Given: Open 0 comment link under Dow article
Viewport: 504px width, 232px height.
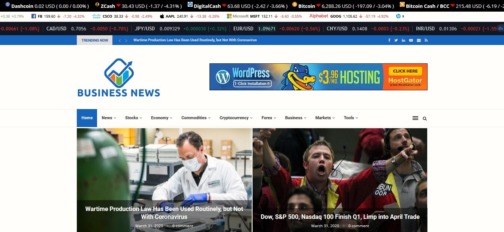Looking at the screenshot, I should 359,226.
